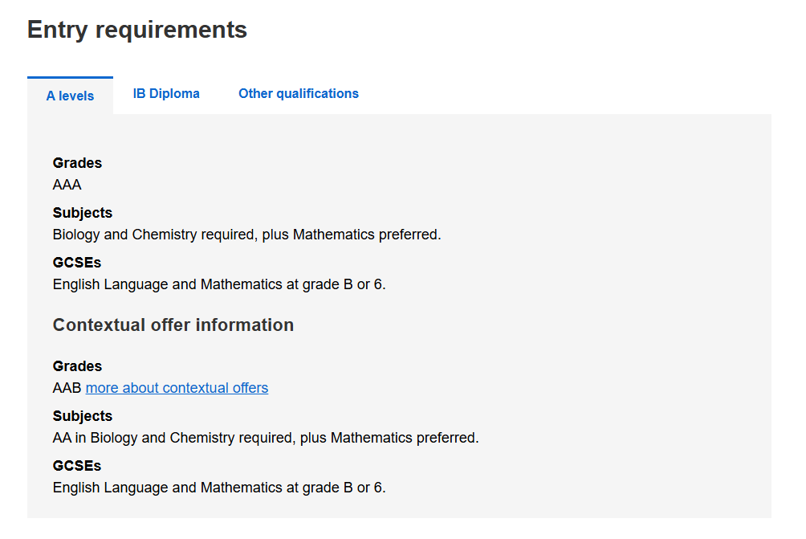This screenshot has width=806, height=539.
Task: Click the Grades label above AAA
Action: 77,163
